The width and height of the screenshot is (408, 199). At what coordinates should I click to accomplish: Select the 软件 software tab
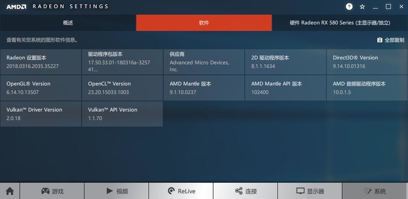pyautogui.click(x=204, y=23)
